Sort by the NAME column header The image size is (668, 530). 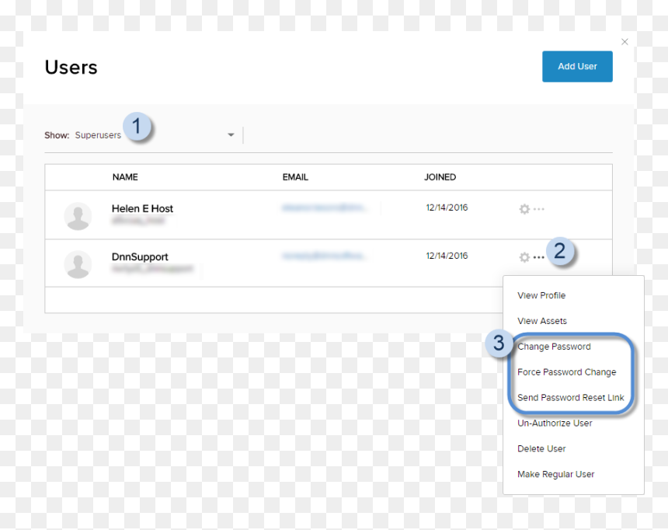(125, 177)
